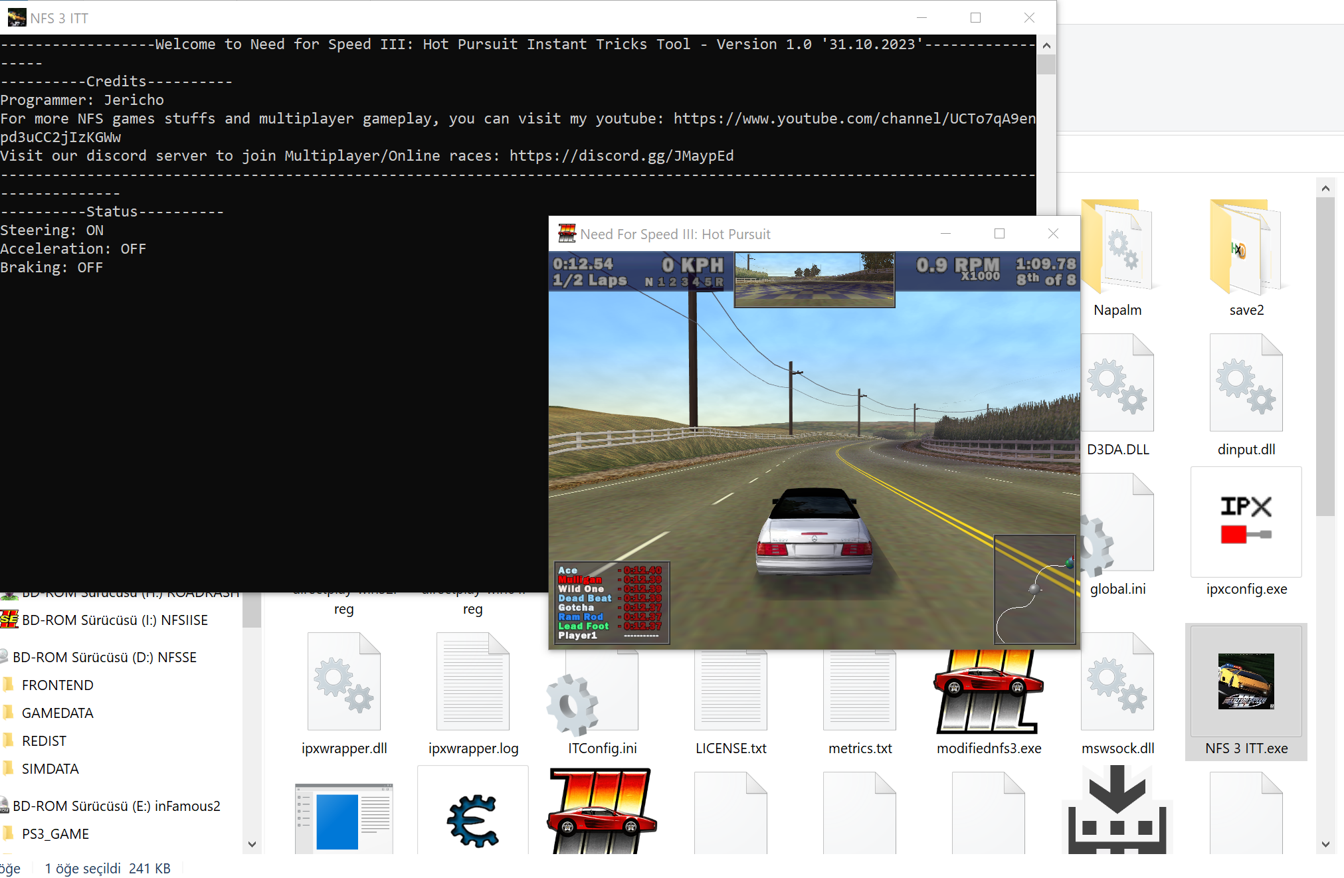Click the 'Steering: ON' status line
1344x878 pixels.
click(x=52, y=230)
